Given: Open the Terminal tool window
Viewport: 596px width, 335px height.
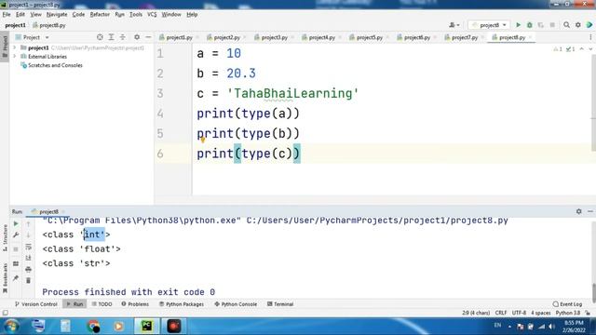Looking at the screenshot, I should coord(280,304).
